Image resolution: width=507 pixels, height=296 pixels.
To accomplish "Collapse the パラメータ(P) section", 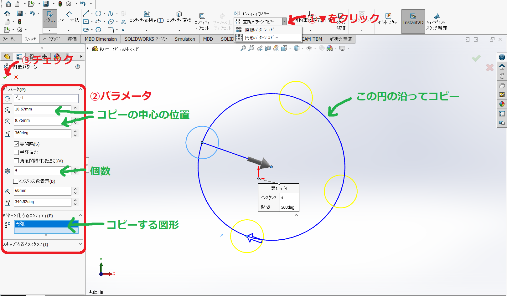I will click(x=80, y=89).
